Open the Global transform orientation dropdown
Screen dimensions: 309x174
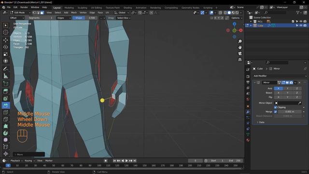122,13
